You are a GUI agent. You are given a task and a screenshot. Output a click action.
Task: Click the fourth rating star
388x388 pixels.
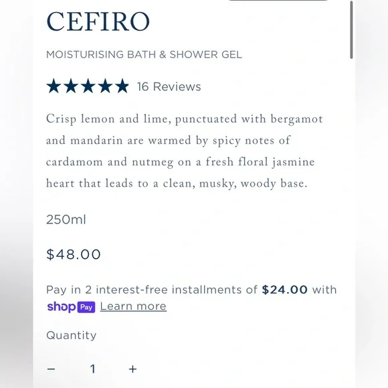105,86
